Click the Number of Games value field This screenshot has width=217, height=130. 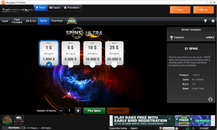69,111
